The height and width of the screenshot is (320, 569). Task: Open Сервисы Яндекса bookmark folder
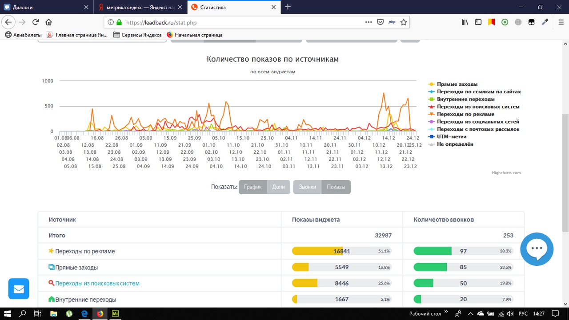[137, 35]
